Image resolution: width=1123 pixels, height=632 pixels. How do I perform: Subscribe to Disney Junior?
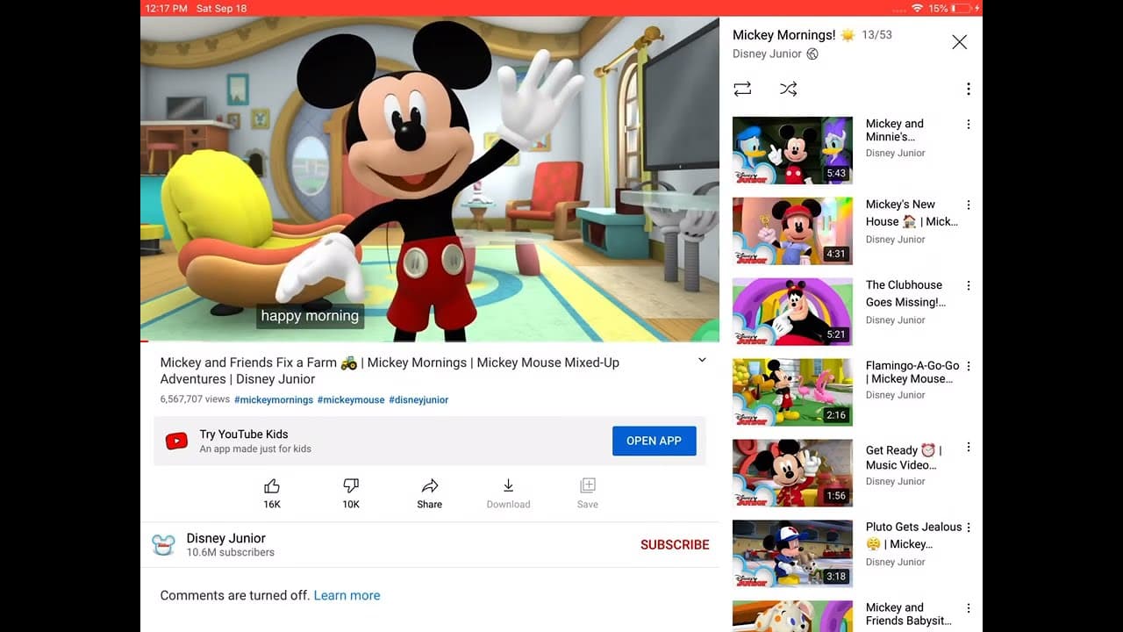point(675,544)
